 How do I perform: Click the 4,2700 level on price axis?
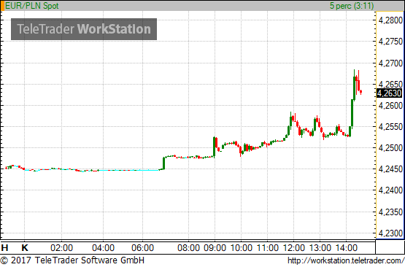click(x=390, y=63)
